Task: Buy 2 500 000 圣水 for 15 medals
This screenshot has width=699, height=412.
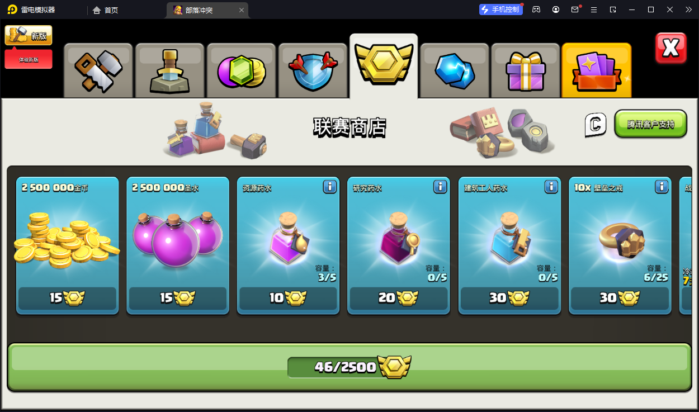Action: [x=178, y=299]
